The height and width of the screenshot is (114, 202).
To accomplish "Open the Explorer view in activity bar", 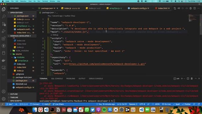I will (3, 9).
